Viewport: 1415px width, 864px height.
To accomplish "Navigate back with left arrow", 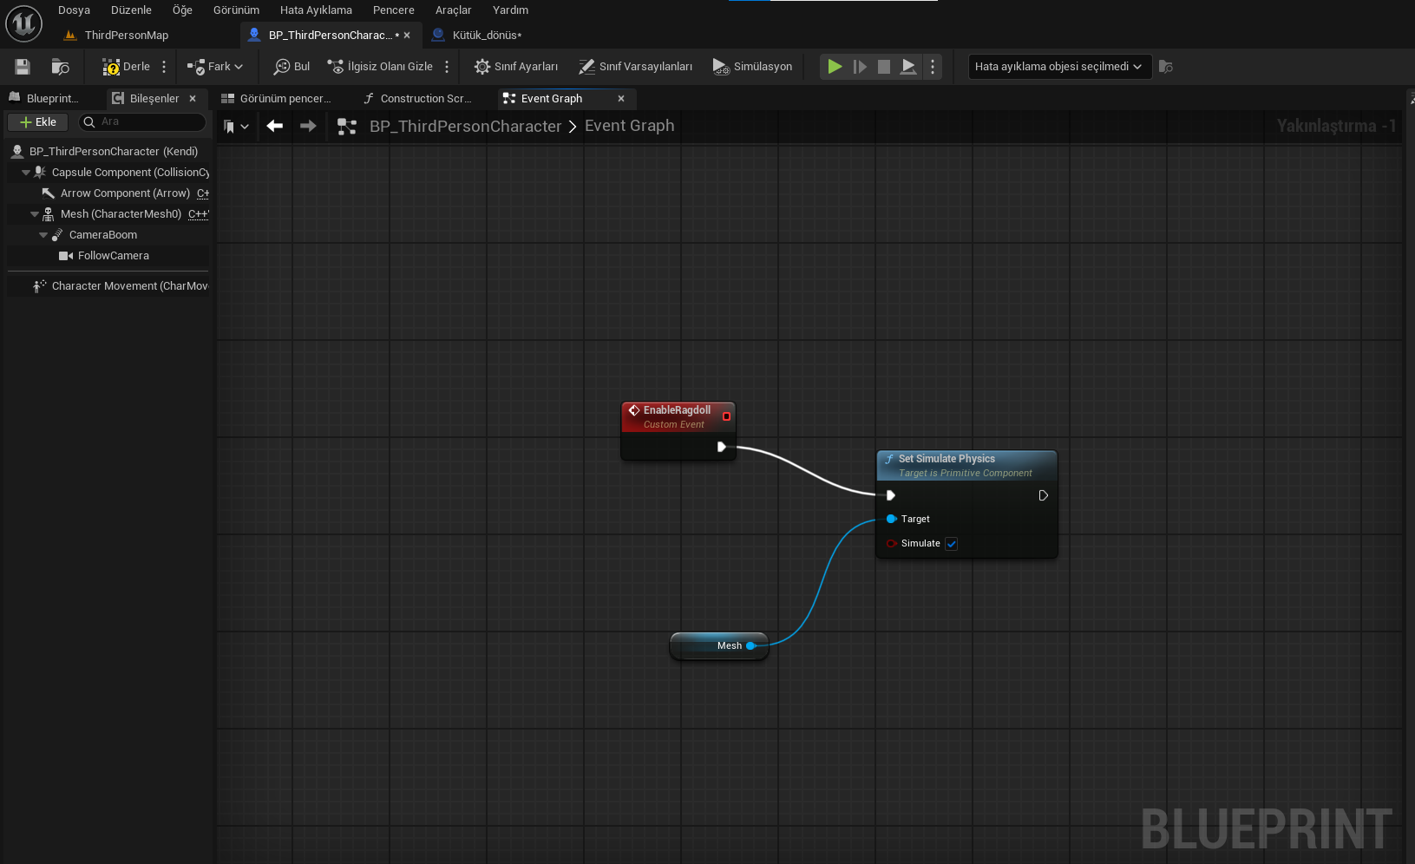I will click(x=275, y=127).
